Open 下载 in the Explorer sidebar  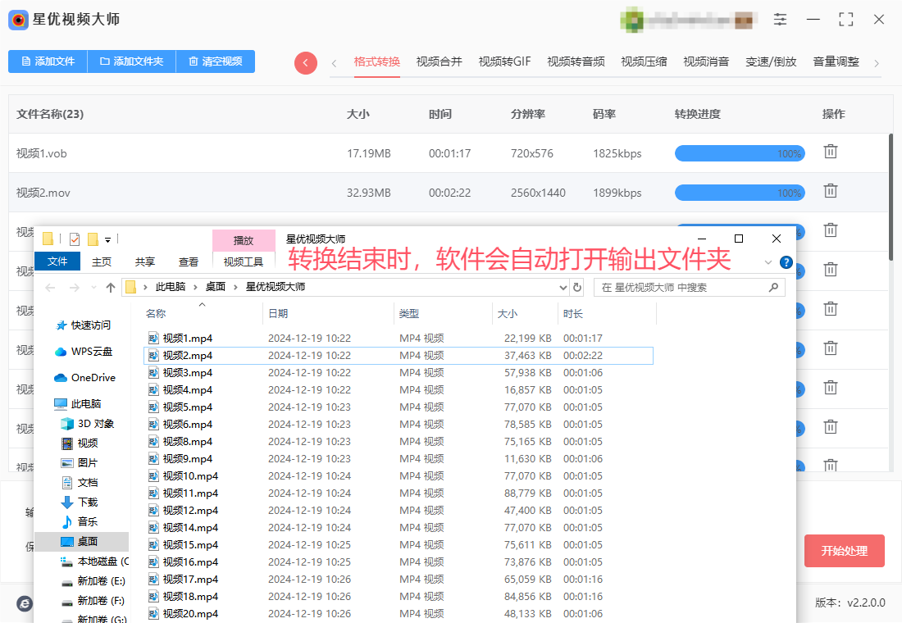[80, 502]
